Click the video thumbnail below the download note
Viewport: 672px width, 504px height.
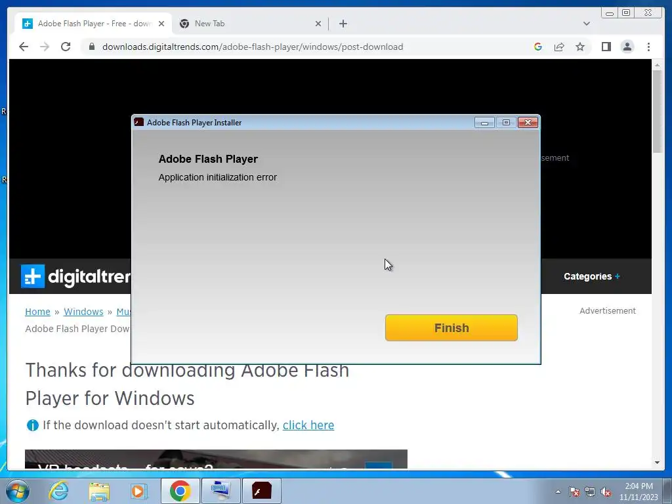[216, 459]
